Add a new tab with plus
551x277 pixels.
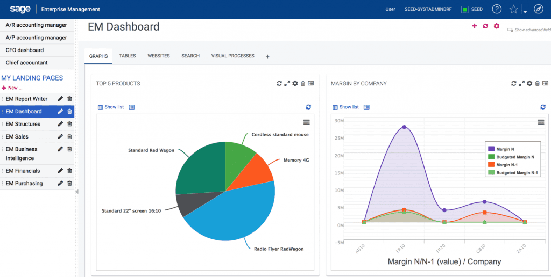point(267,56)
